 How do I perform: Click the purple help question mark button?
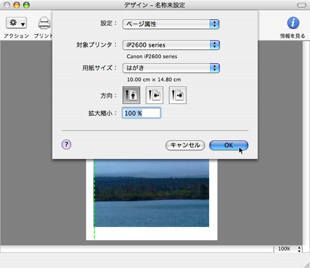pos(66,145)
